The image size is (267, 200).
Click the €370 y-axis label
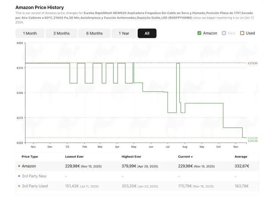tap(20, 68)
